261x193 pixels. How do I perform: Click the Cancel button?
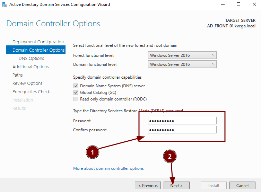(243, 186)
